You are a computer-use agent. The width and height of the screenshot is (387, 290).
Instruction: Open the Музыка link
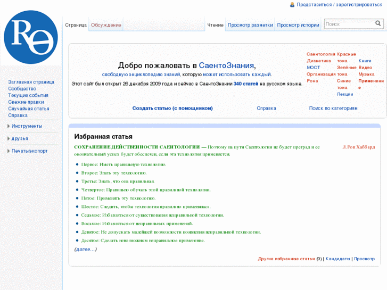[366, 74]
